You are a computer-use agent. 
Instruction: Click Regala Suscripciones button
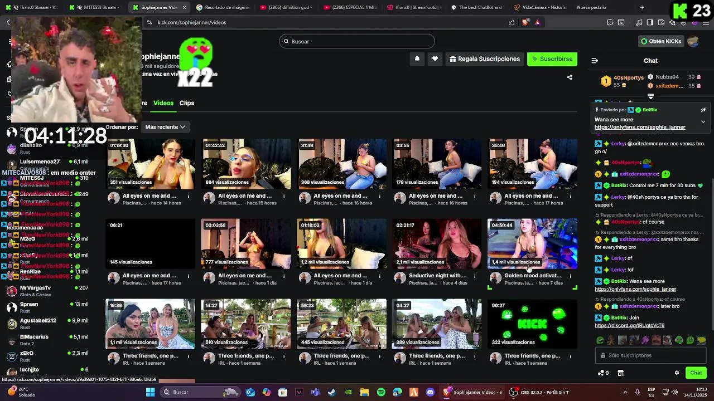(x=484, y=59)
